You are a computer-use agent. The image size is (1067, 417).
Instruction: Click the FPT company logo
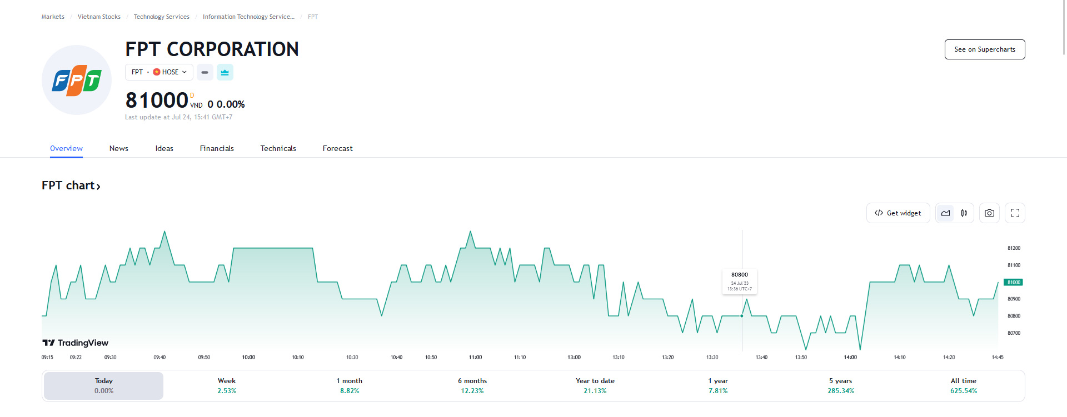pos(77,80)
